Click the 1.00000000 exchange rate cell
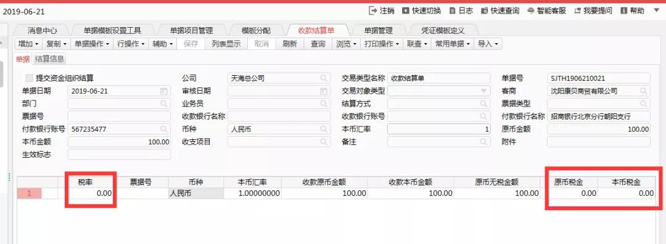Image resolution: width=666 pixels, height=244 pixels. point(252,193)
